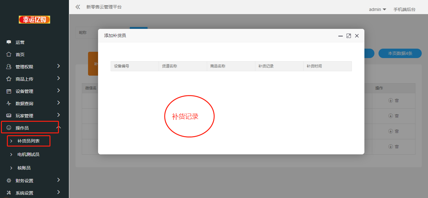Click the 玩家管理 card icon
The image size is (428, 198).
point(9,116)
